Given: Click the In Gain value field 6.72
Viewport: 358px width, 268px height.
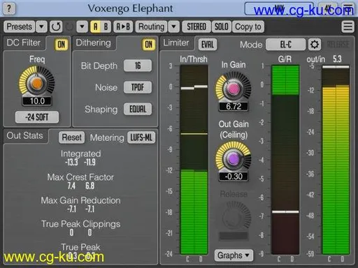Looking at the screenshot, I should pos(234,107).
